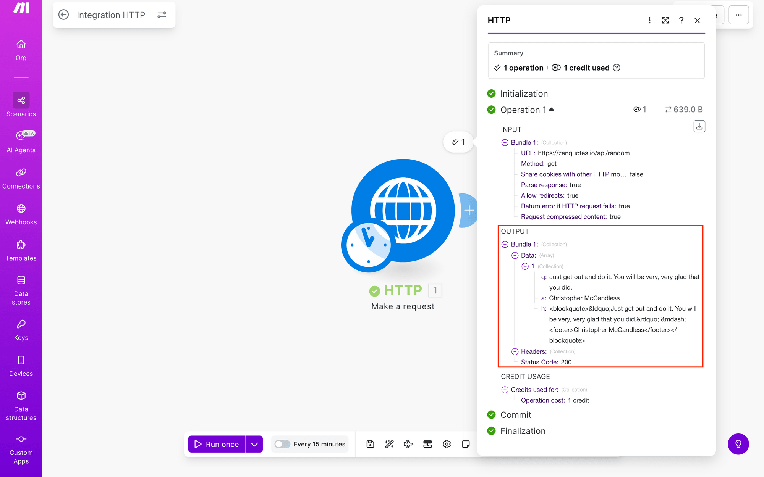Open the Run once dropdown arrow
The height and width of the screenshot is (477, 764).
tap(254, 444)
